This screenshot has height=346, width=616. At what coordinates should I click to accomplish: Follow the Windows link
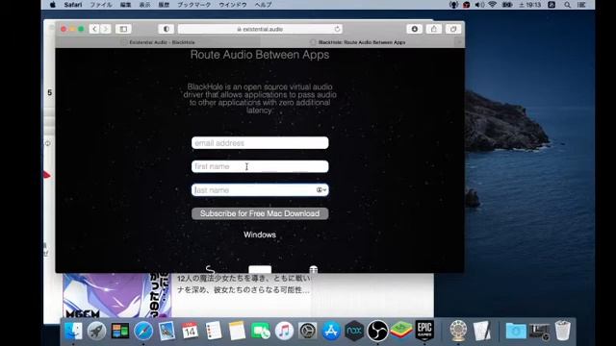tap(260, 235)
